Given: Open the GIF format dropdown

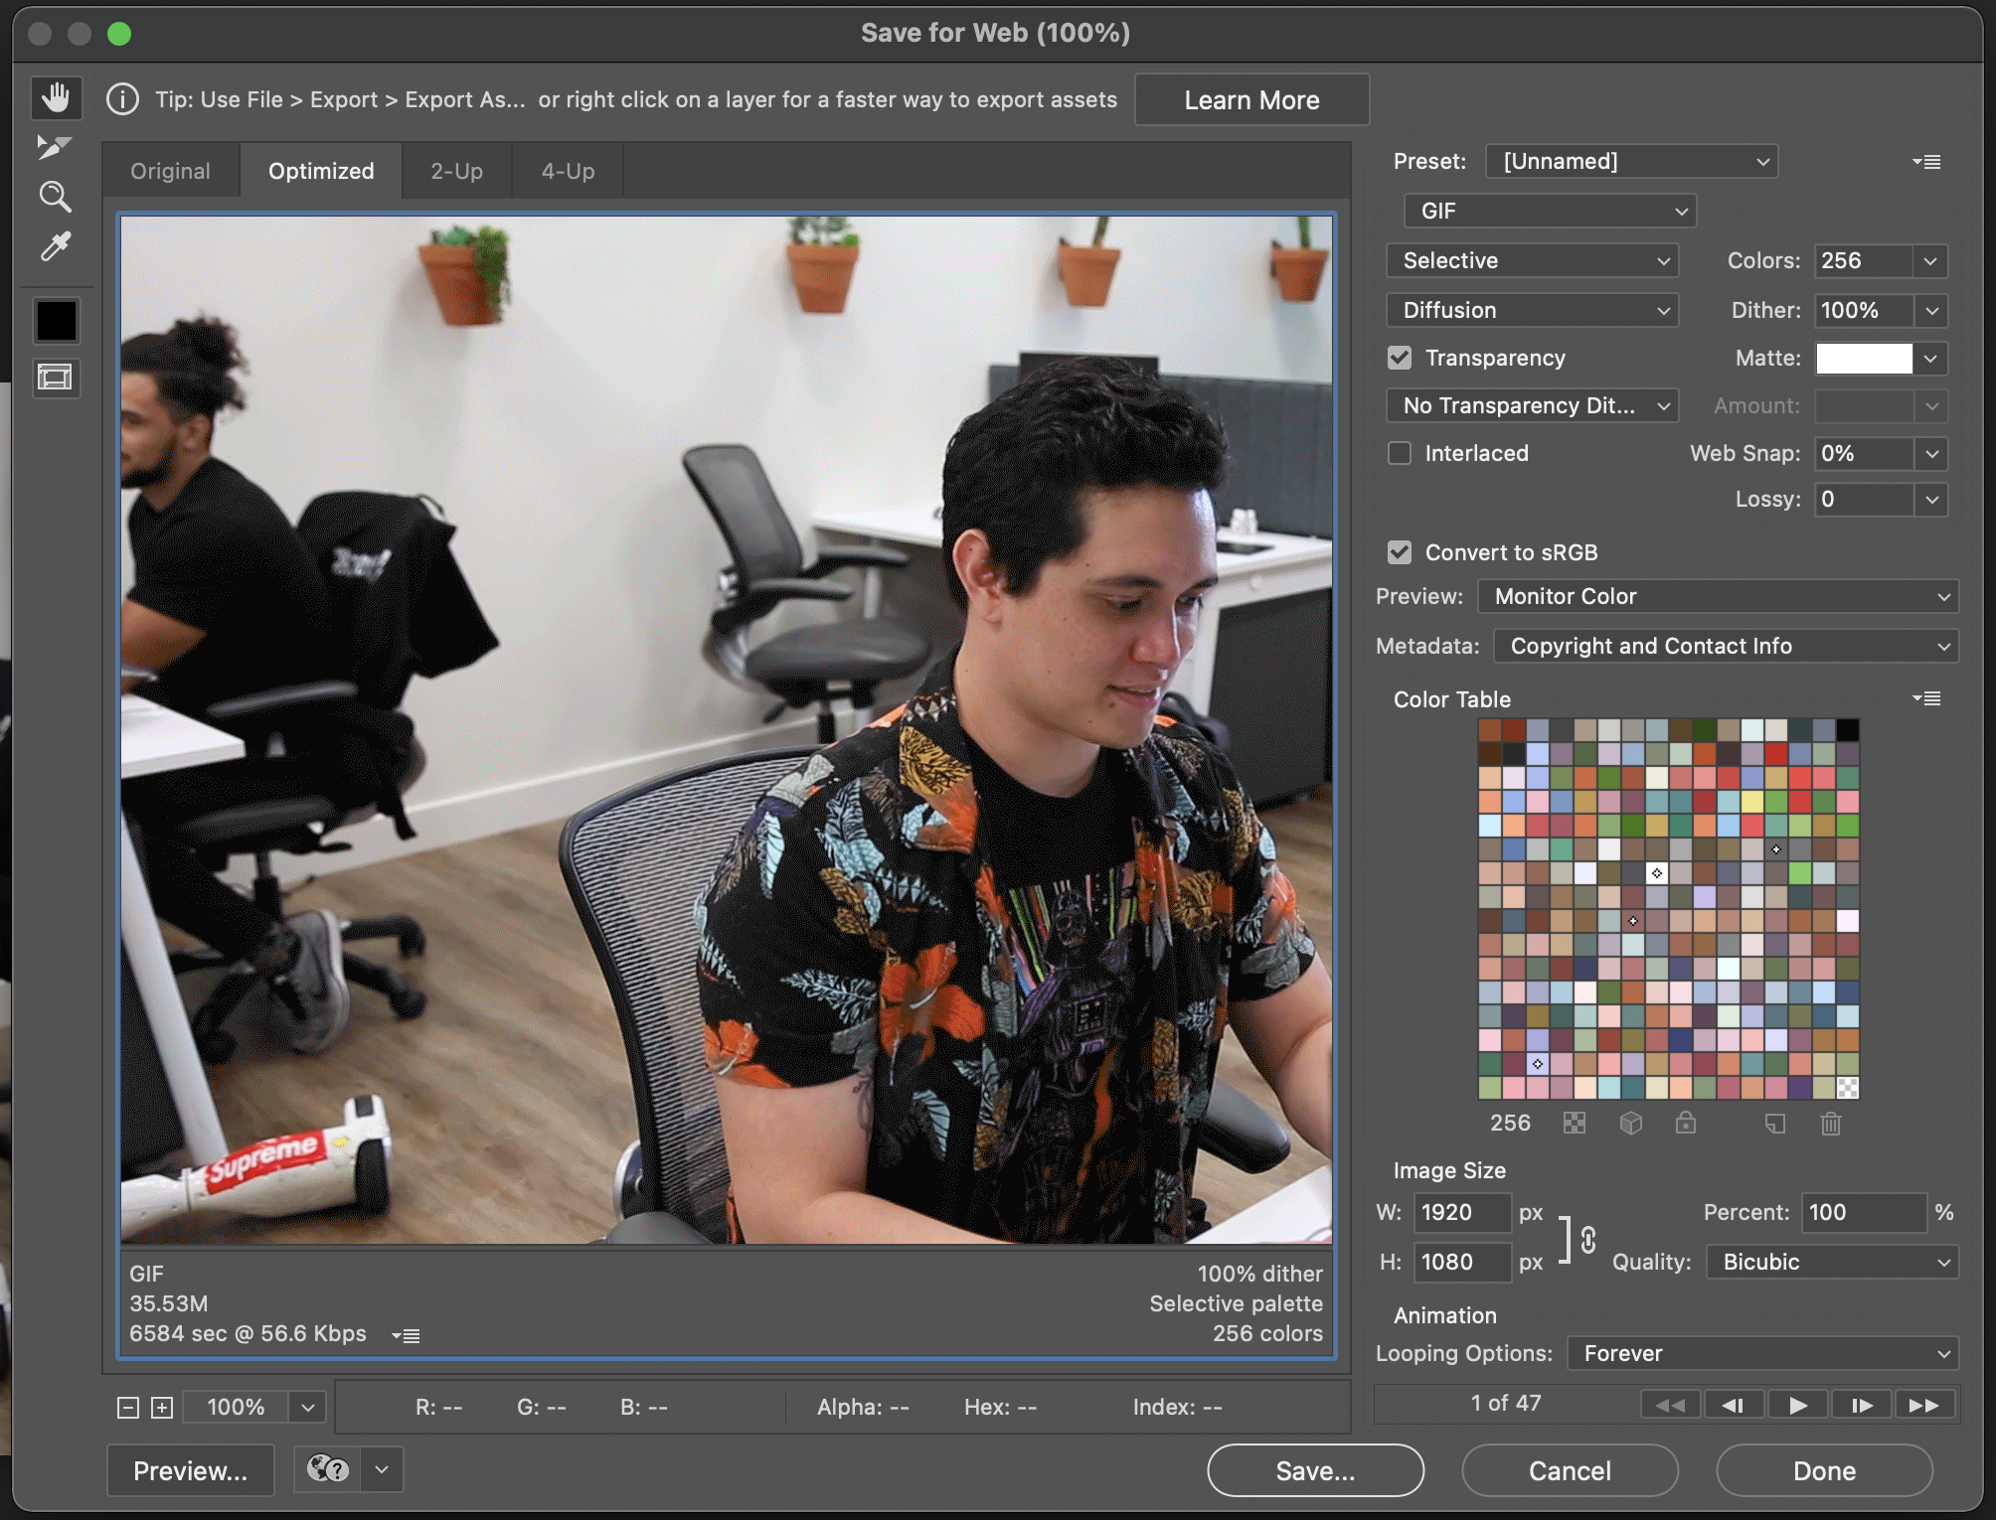Looking at the screenshot, I should (x=1548, y=211).
